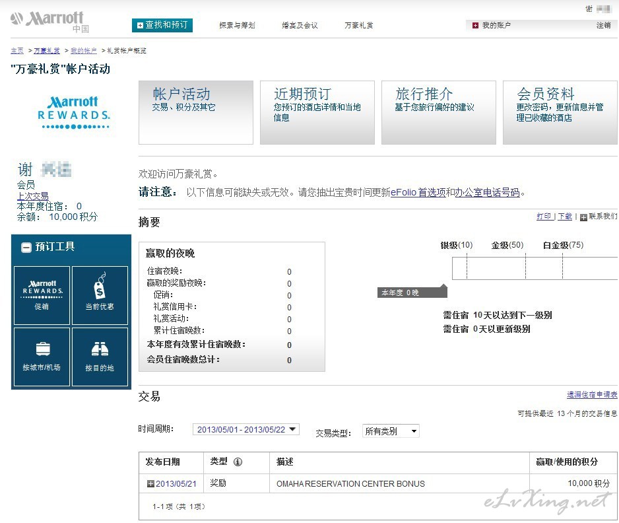This screenshot has width=619, height=523.
Task: Click the 银级(10) tier label
Action: [457, 245]
